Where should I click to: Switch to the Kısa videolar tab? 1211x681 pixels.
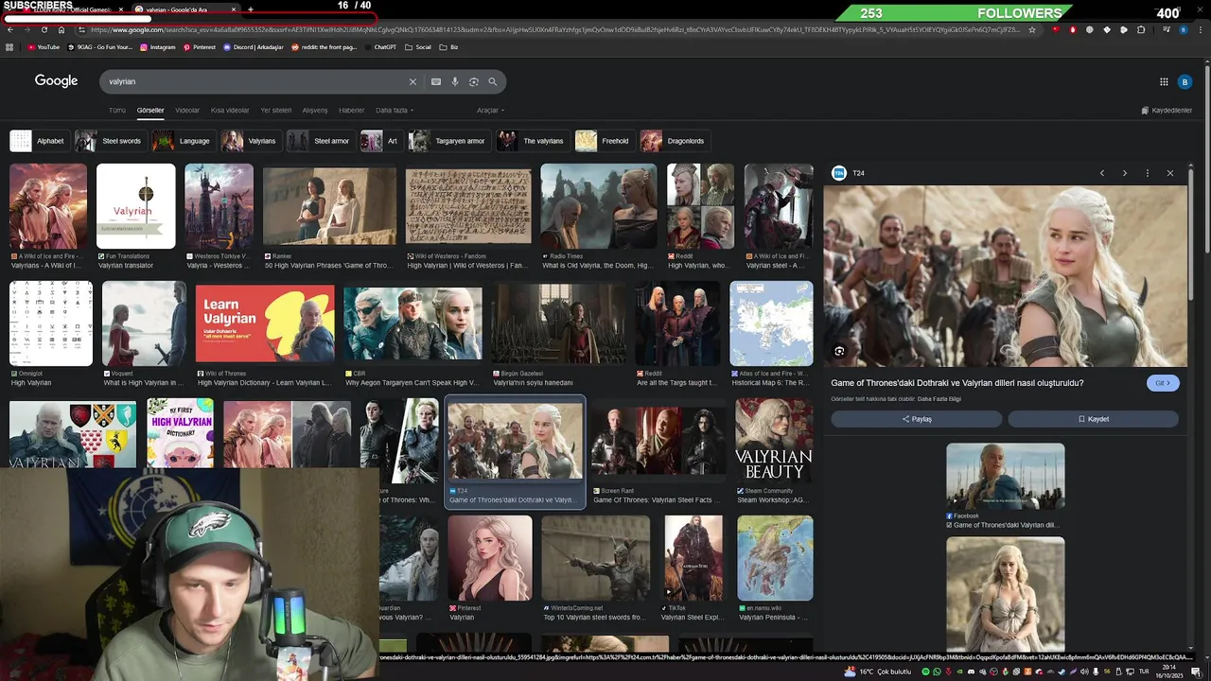coord(230,110)
